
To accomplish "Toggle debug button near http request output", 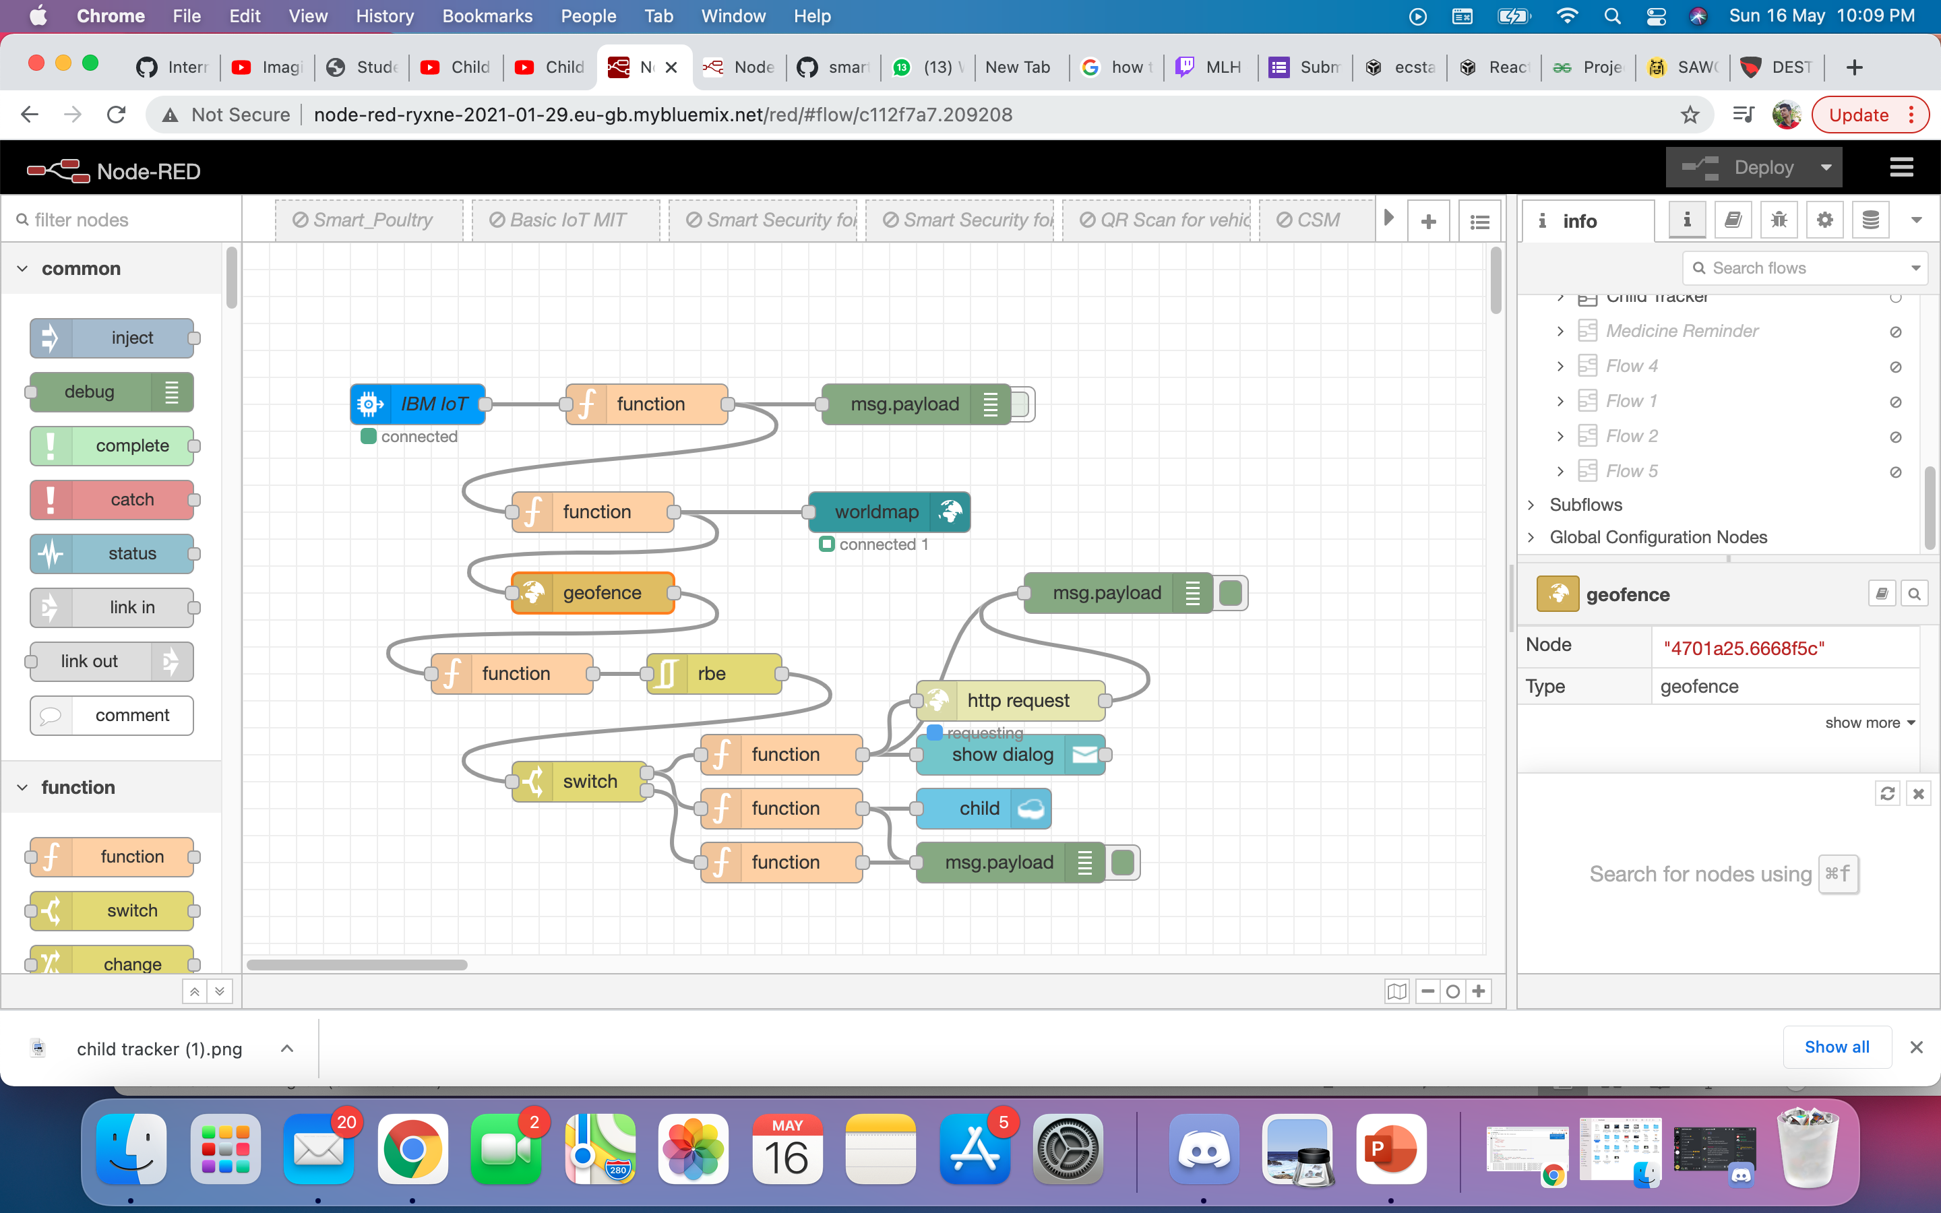I will coord(1231,593).
